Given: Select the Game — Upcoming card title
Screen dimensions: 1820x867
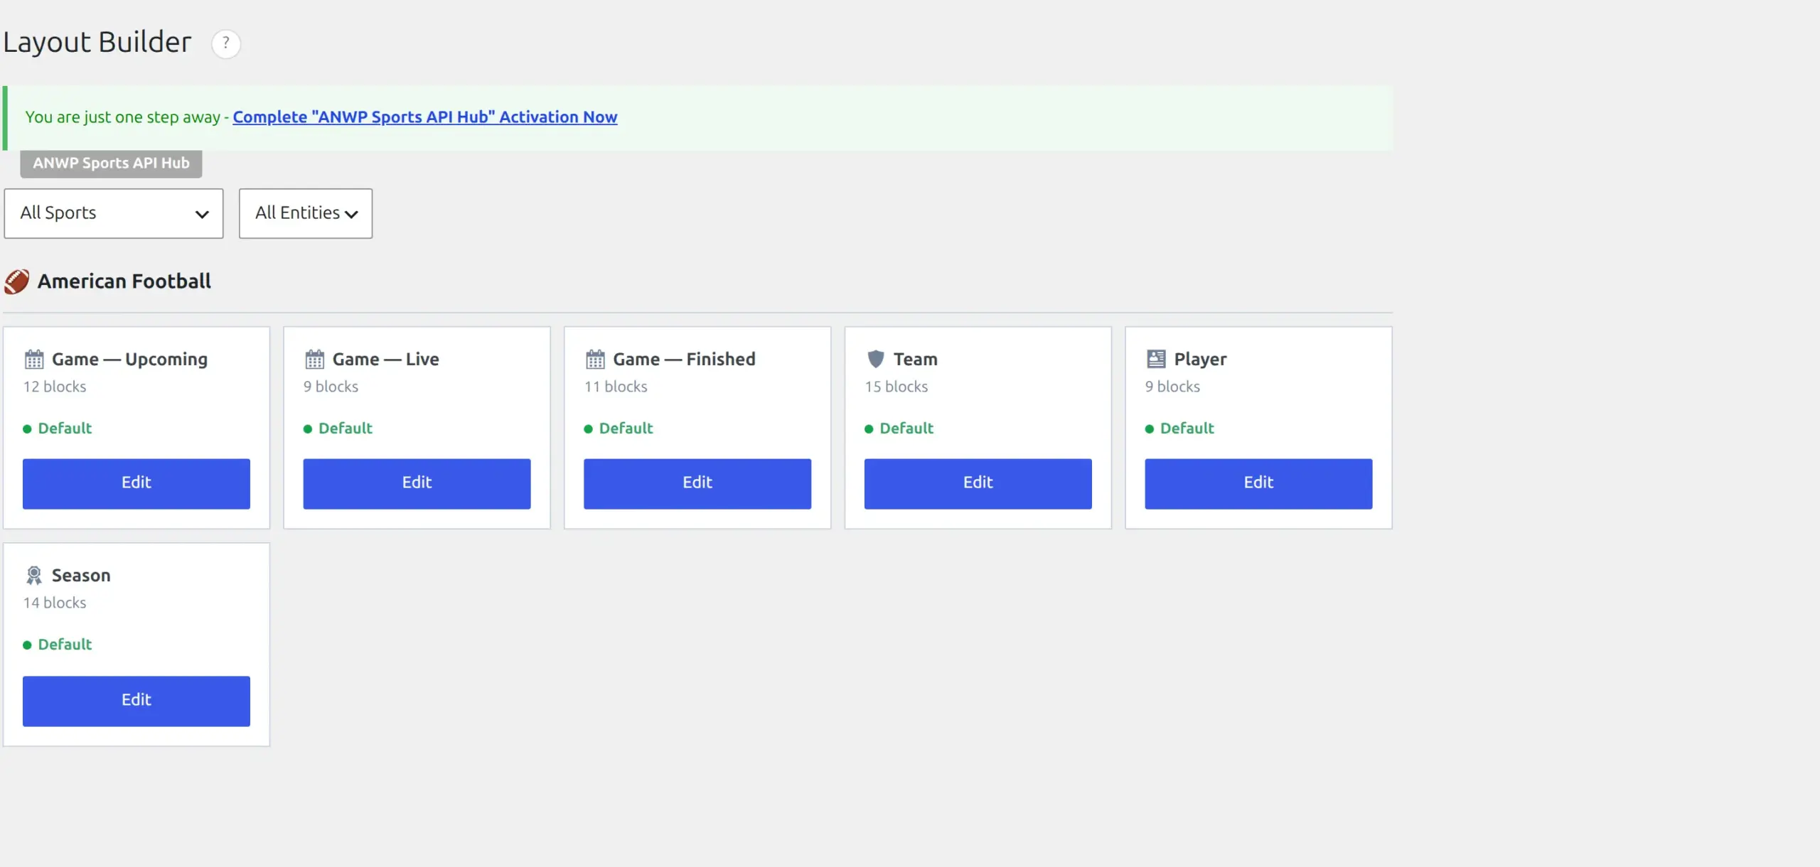Looking at the screenshot, I should pyautogui.click(x=130, y=360).
